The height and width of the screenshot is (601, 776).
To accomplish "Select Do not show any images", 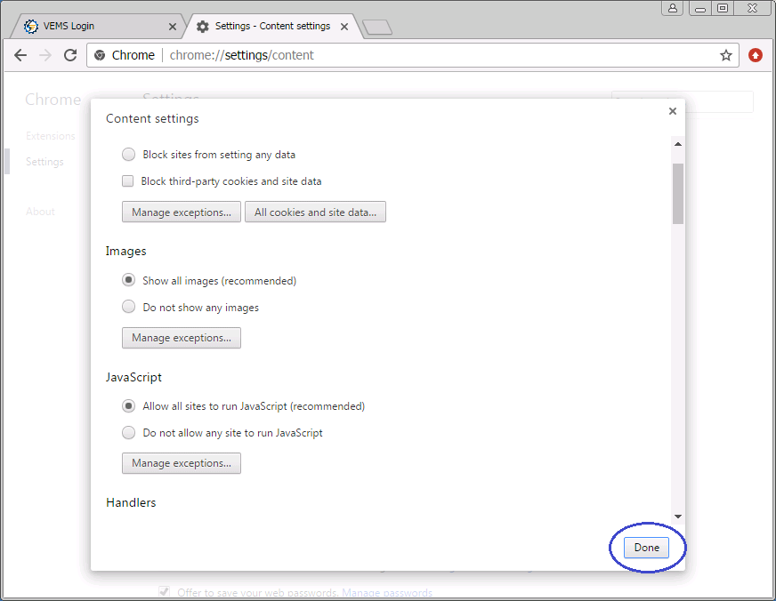I will click(x=129, y=308).
